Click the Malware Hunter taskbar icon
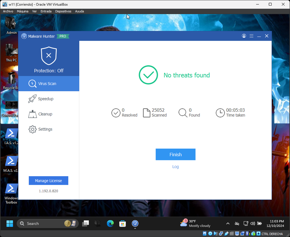 pyautogui.click(x=135, y=224)
